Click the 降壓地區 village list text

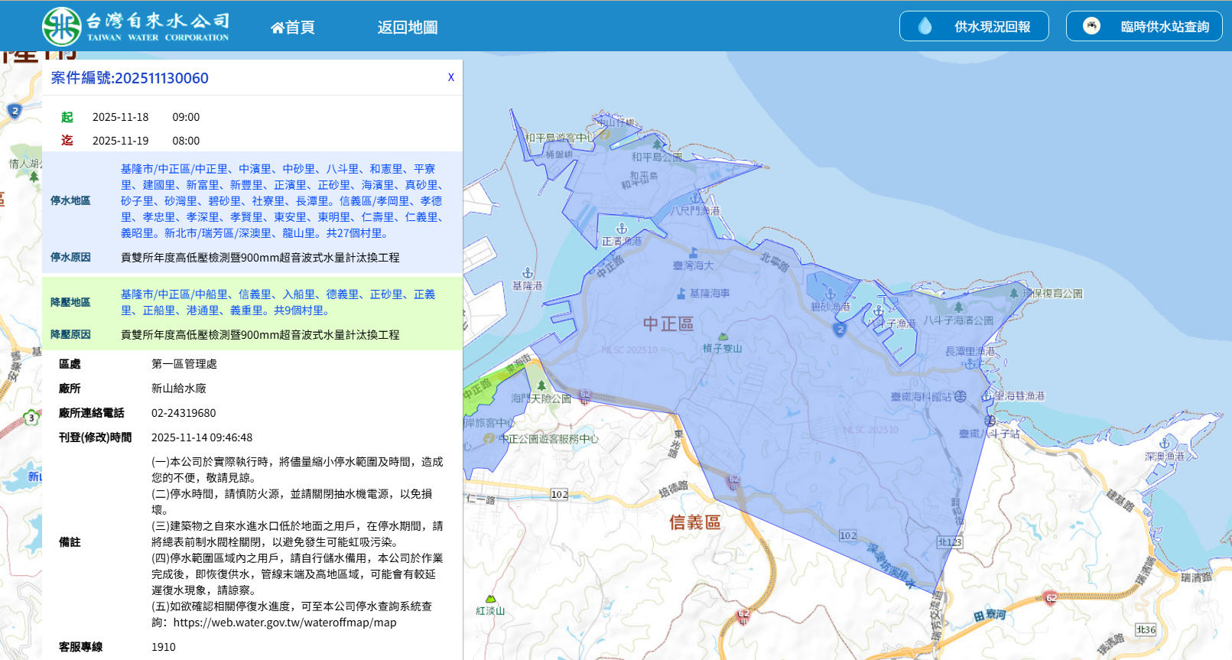point(278,302)
